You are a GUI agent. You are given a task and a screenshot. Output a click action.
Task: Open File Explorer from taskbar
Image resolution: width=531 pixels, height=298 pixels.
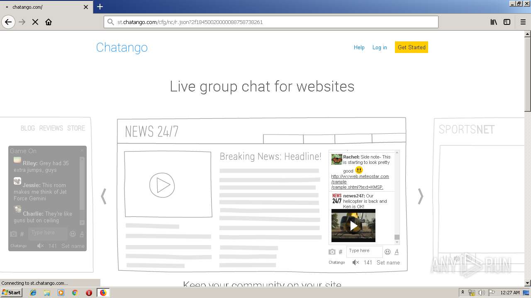coord(47,293)
